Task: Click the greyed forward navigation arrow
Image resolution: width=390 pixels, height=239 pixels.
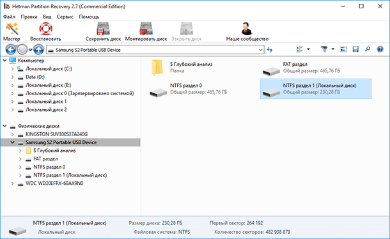Action: click(x=22, y=50)
